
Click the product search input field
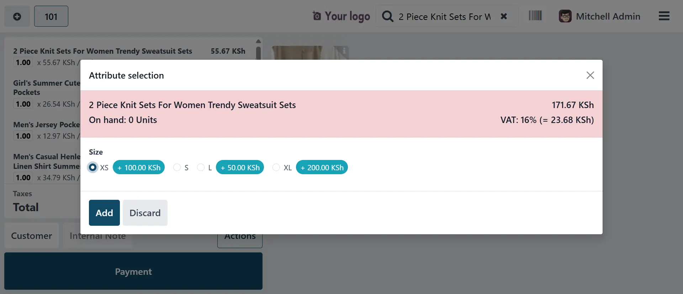[x=444, y=17]
